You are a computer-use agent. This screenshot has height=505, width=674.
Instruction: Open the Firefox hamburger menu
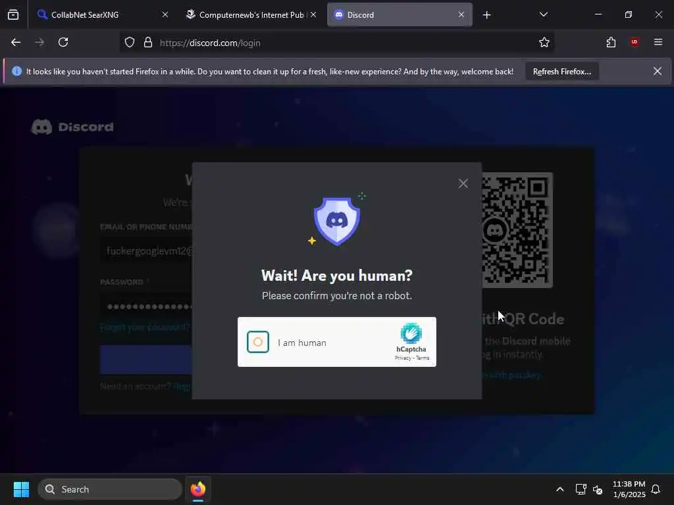[658, 42]
